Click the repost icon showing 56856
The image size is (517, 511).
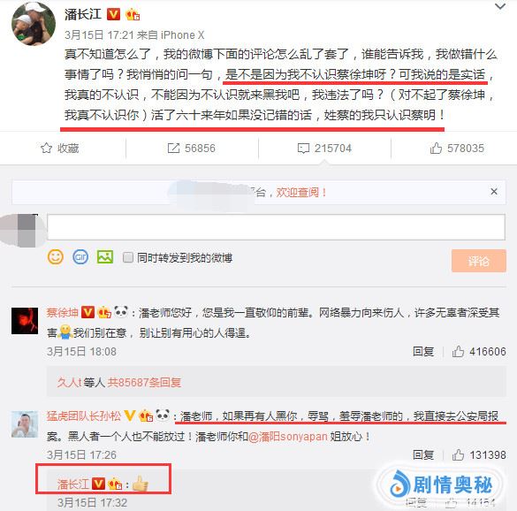coord(173,149)
